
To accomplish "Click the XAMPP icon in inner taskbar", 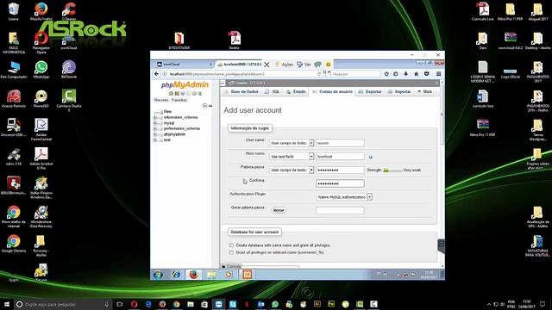I will tap(248, 275).
